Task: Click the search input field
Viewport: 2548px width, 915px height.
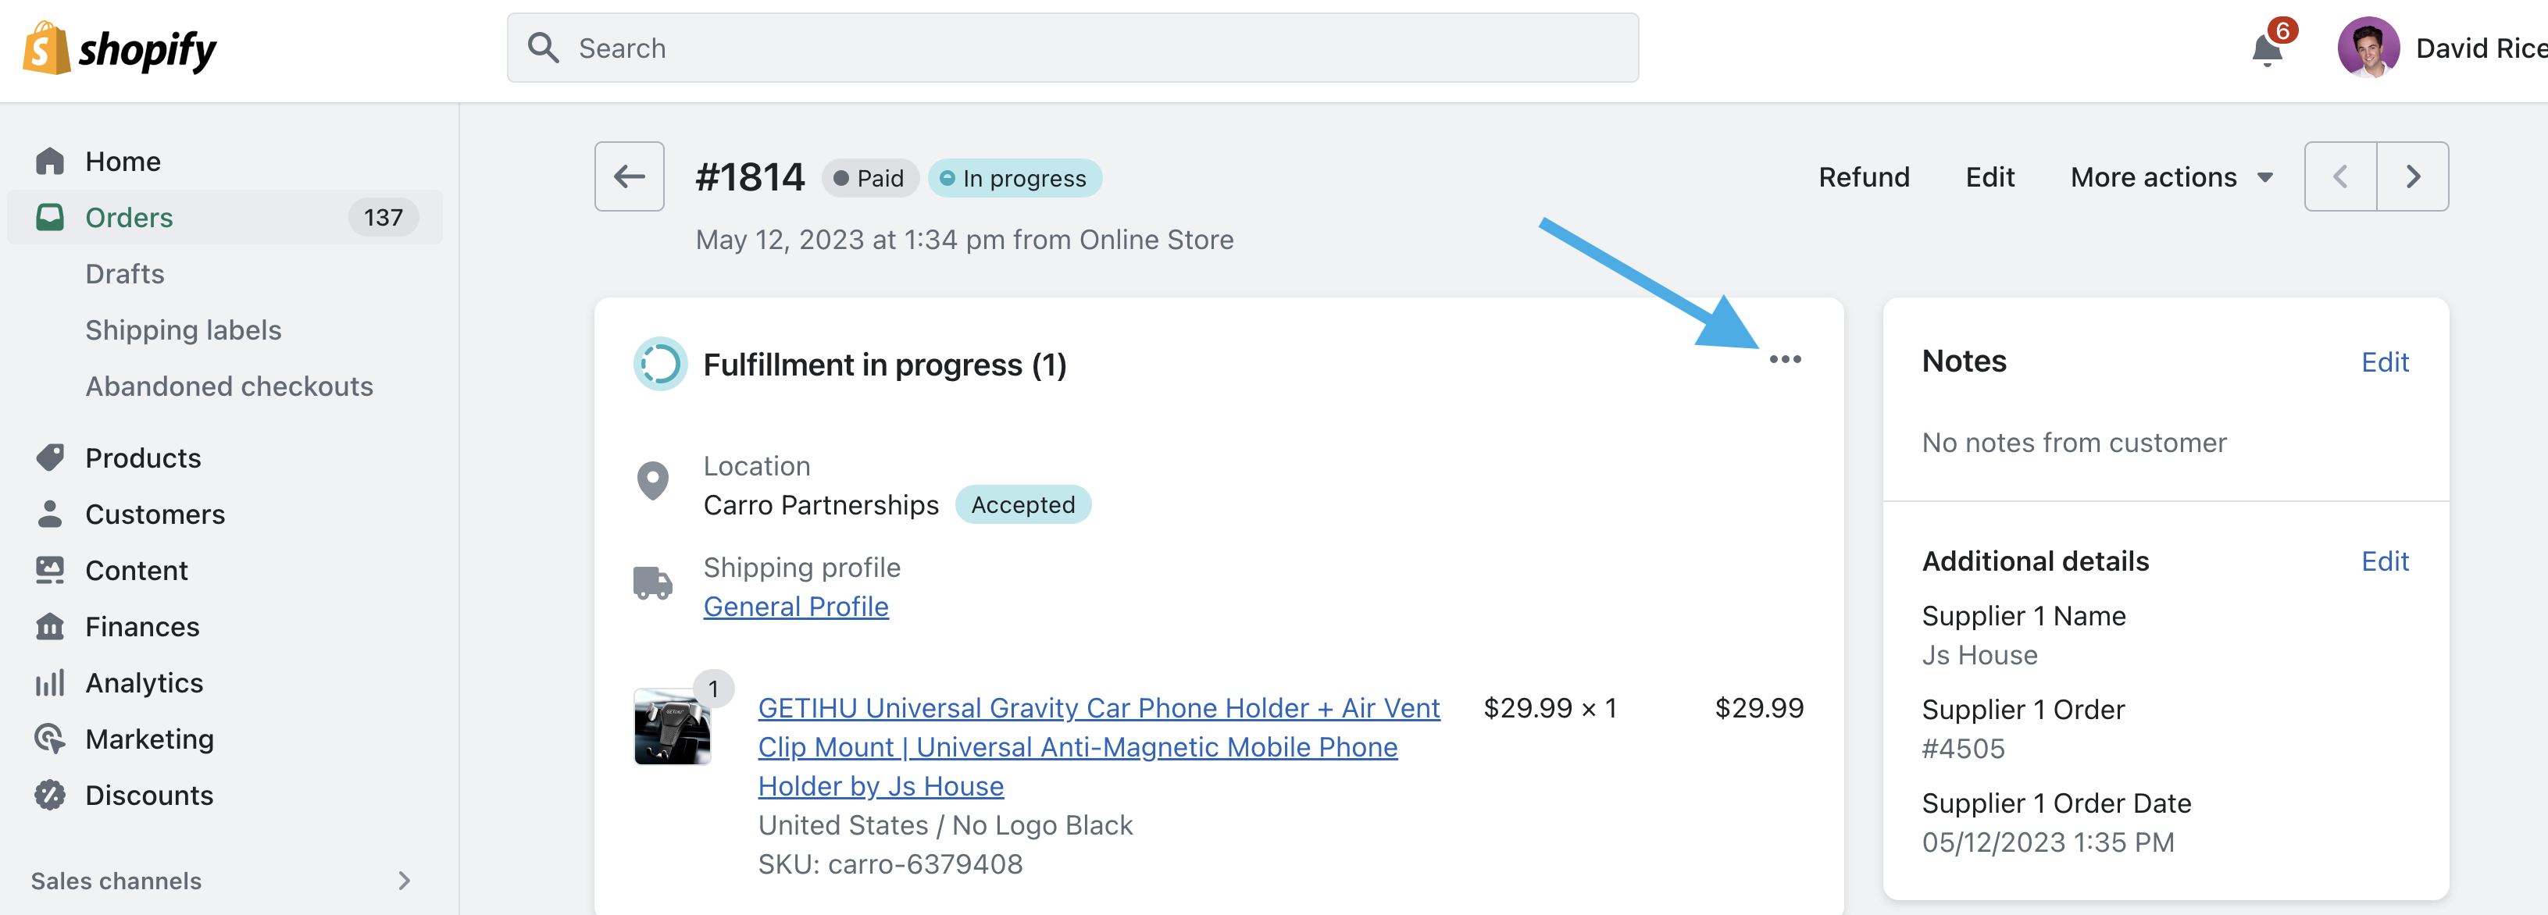Action: coord(1072,48)
